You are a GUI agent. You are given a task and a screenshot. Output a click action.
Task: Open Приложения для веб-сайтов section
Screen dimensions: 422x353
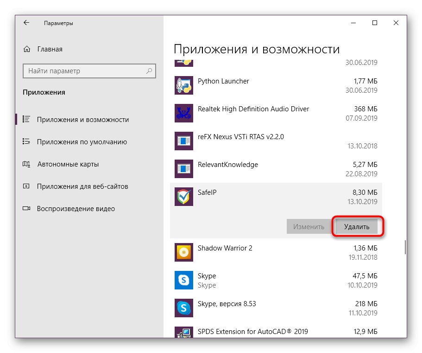tap(82, 186)
